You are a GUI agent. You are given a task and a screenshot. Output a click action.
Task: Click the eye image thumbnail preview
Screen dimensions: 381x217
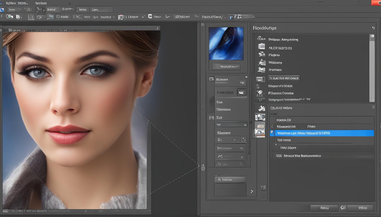coord(226,43)
